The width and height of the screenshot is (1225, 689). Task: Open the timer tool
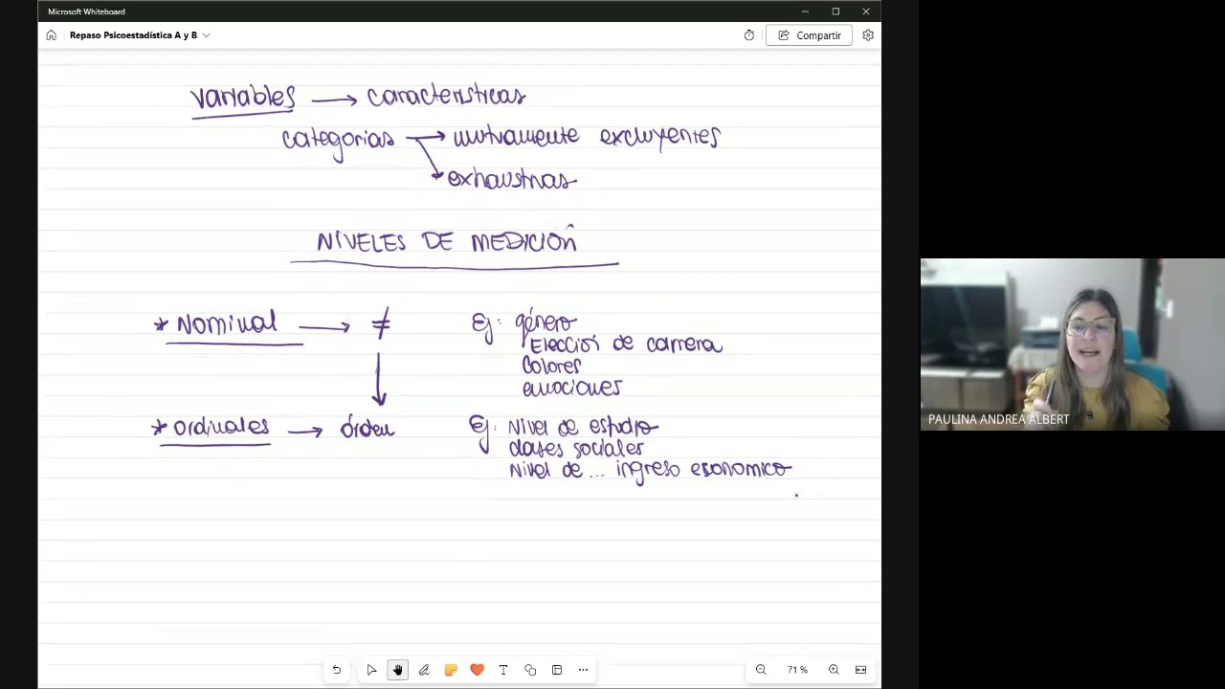749,35
